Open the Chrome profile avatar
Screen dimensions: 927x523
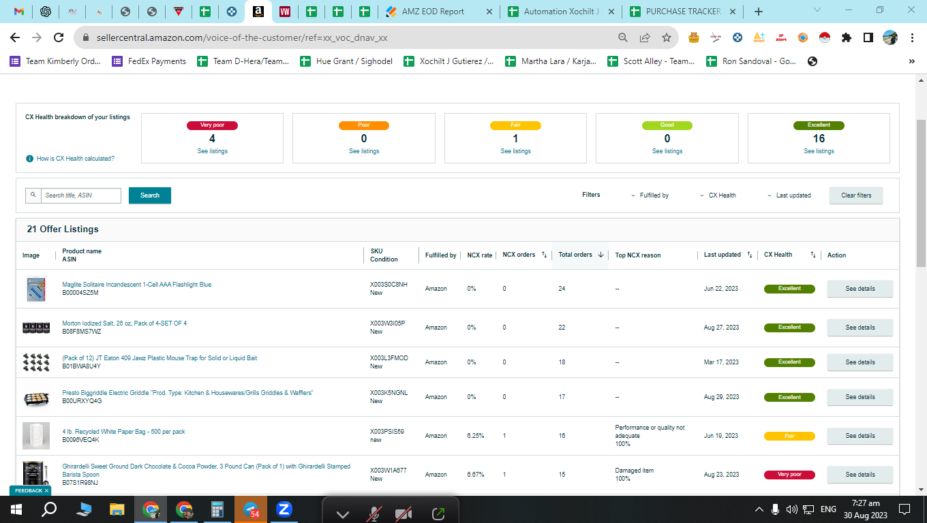point(890,38)
